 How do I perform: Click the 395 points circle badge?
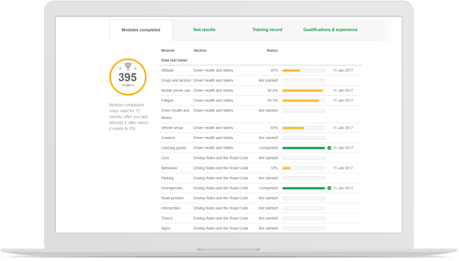[x=128, y=77]
